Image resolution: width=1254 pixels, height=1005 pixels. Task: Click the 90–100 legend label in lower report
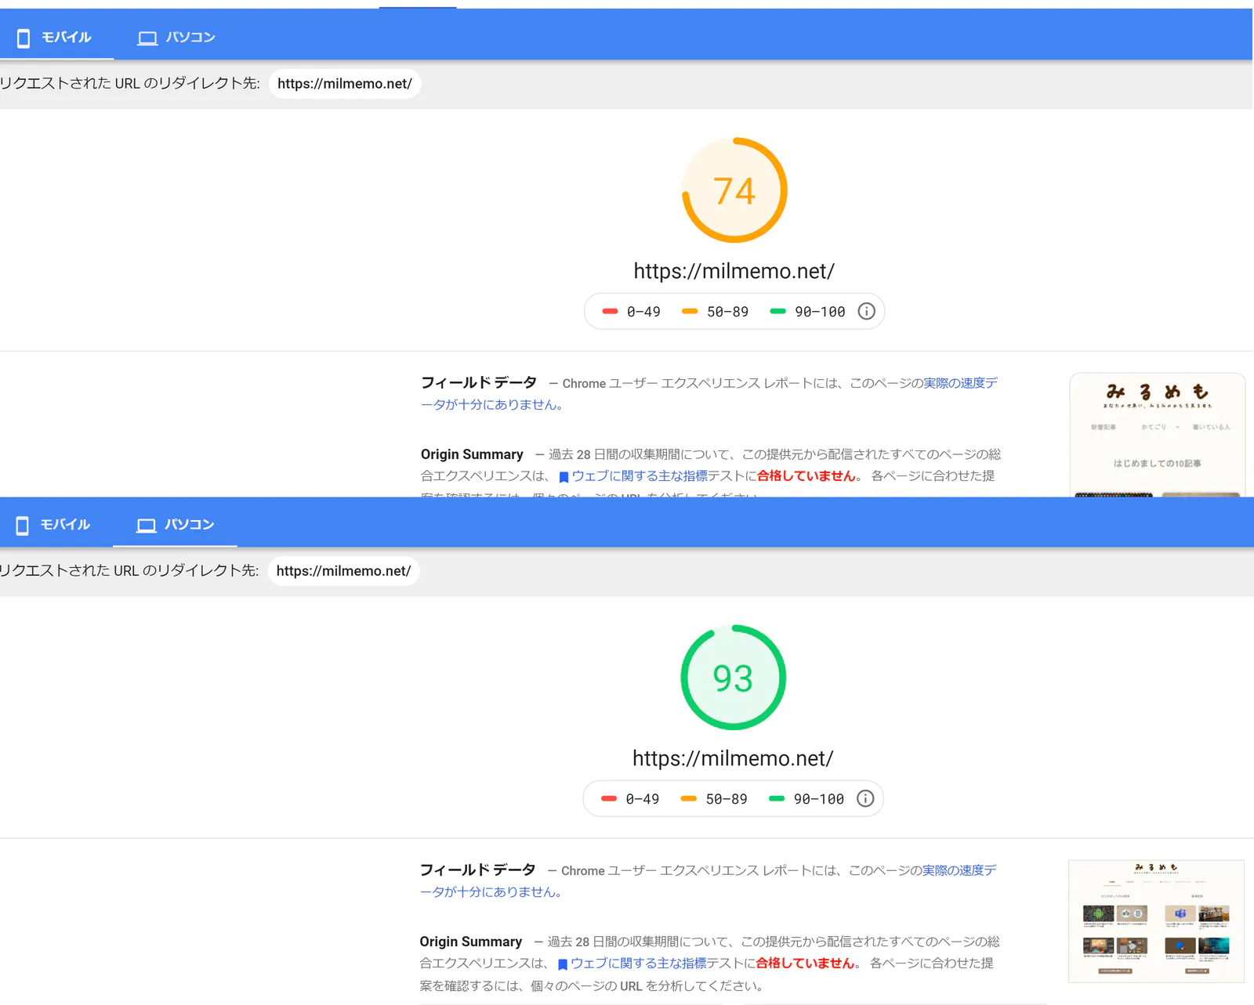(x=819, y=799)
